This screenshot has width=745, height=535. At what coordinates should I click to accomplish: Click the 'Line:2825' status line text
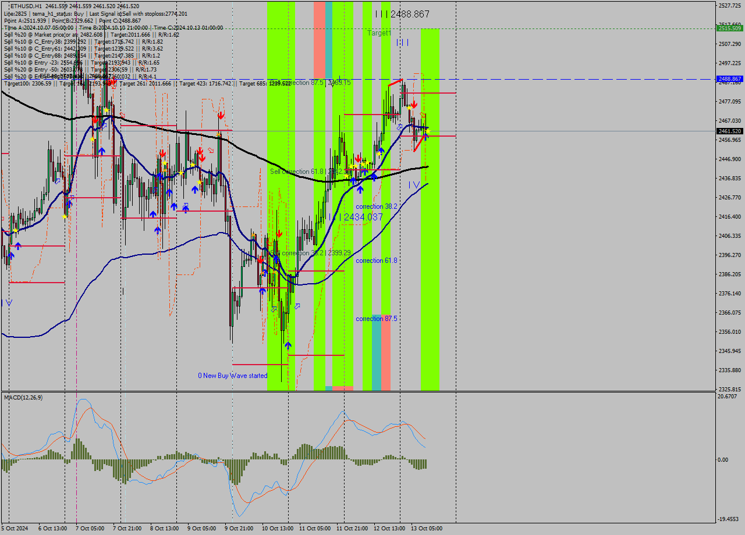pos(95,13)
